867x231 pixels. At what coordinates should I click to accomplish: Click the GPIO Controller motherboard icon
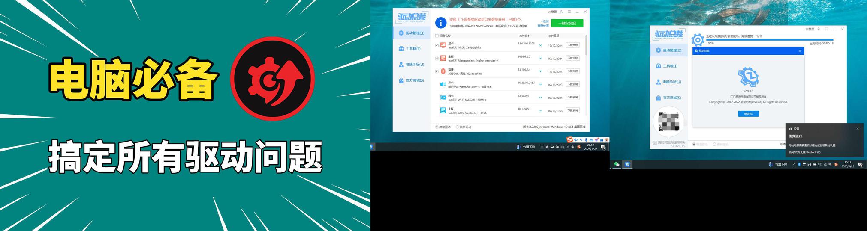[443, 111]
